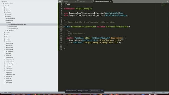Switch to the Utility.php tab

pos(85,2)
